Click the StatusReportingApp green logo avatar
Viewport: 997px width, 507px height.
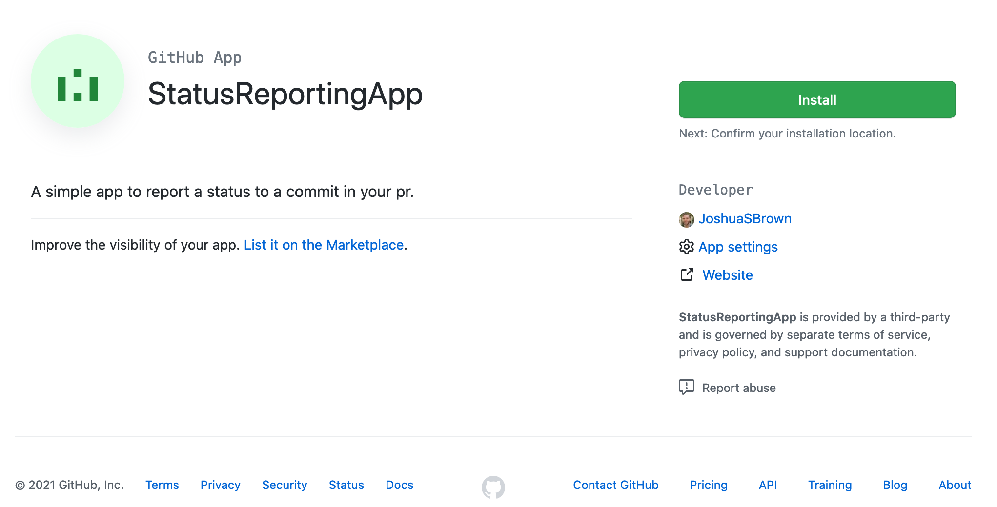coord(78,81)
